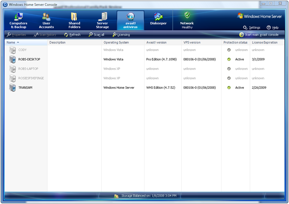Select the CODY computer icon
The width and height of the screenshot is (289, 204).
coord(13,50)
